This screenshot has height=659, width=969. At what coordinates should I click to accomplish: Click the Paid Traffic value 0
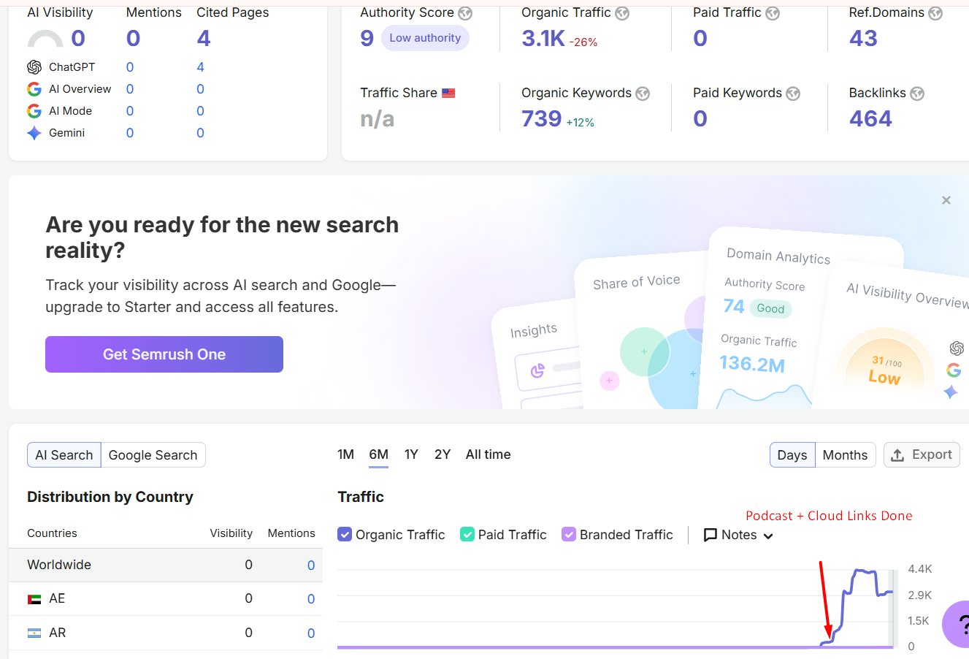tap(700, 38)
